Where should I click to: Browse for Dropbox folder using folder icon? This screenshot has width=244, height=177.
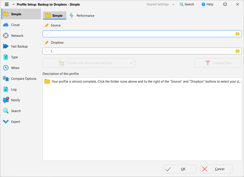238,51
